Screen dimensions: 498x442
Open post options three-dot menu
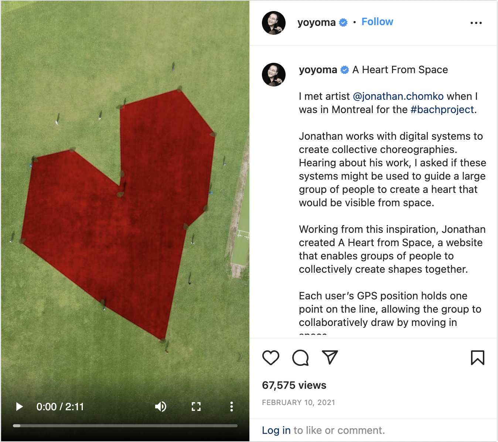[x=476, y=23]
